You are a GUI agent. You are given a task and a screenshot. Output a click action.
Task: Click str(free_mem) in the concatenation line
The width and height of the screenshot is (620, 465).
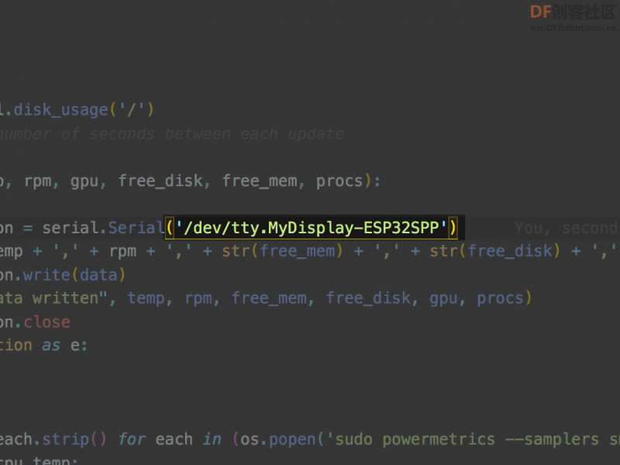tap(282, 251)
